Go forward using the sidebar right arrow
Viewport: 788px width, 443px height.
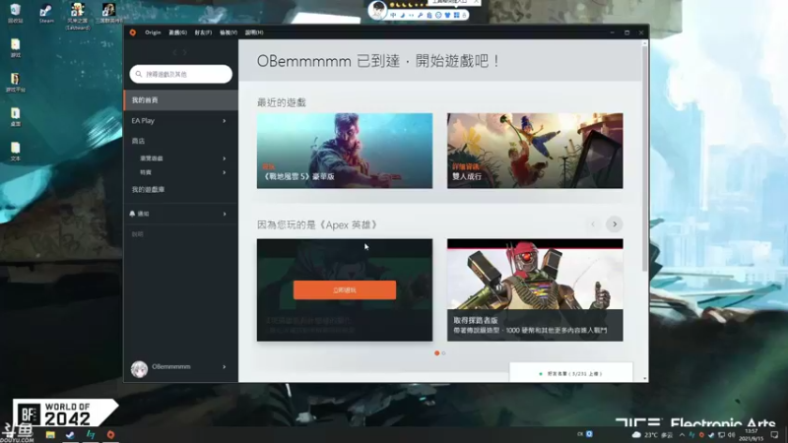click(x=185, y=52)
